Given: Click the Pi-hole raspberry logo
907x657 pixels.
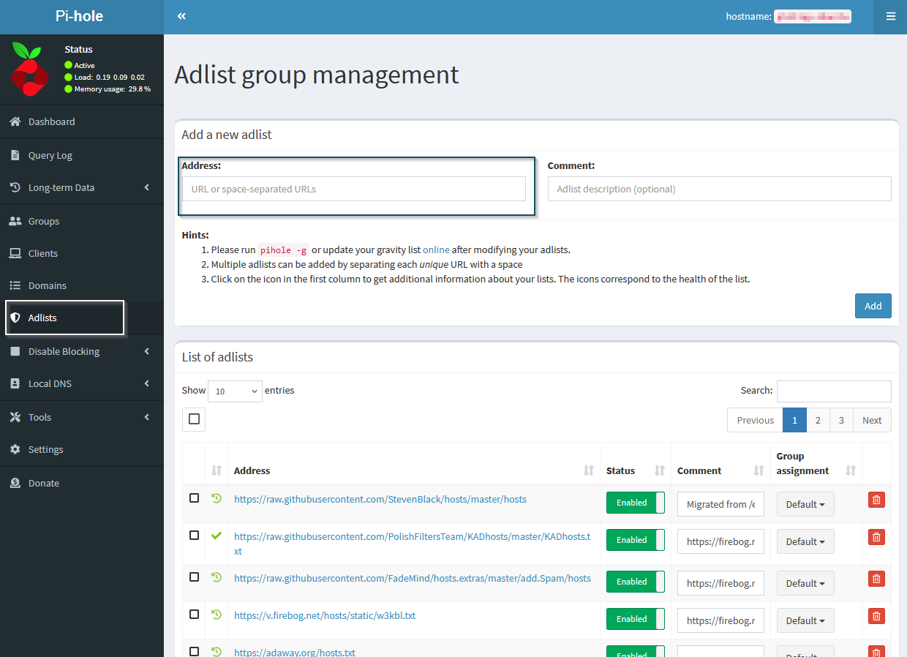Looking at the screenshot, I should [29, 70].
